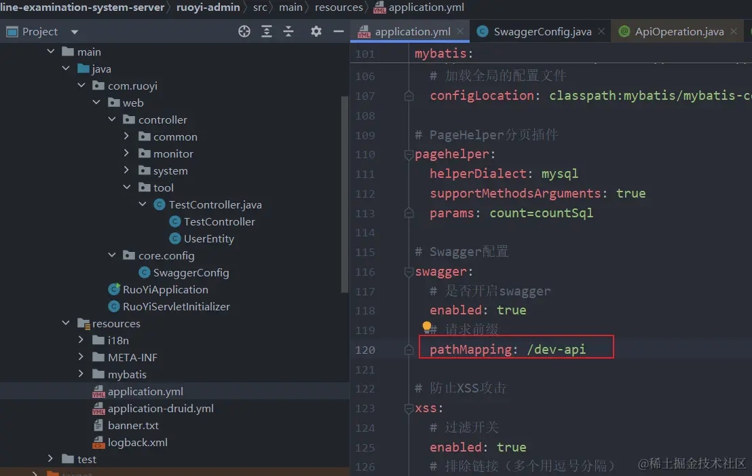Image resolution: width=752 pixels, height=476 pixels.
Task: Select the TestController.java file icon
Action: (x=159, y=205)
